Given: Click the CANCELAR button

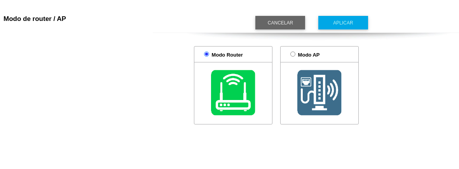Looking at the screenshot, I should pyautogui.click(x=280, y=23).
